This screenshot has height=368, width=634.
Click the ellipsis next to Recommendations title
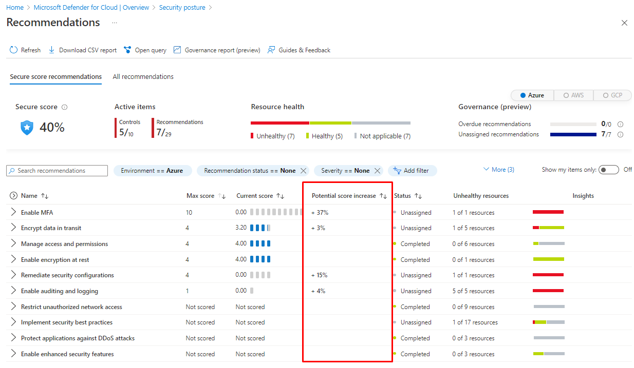coord(115,23)
